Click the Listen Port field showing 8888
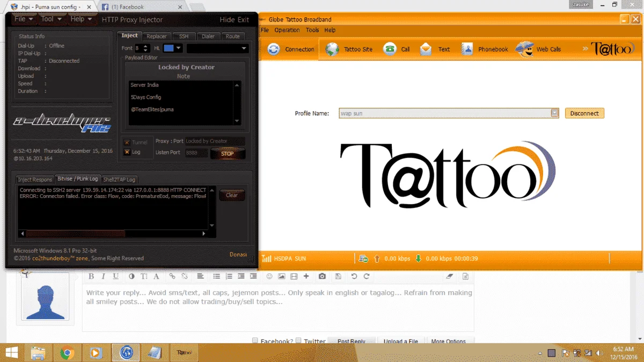The image size is (644, 362). tap(196, 153)
